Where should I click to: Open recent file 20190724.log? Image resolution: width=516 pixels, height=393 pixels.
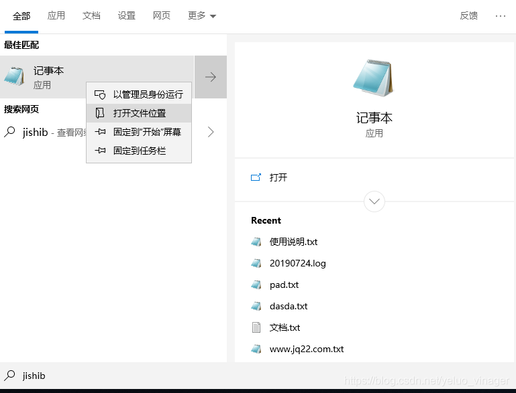[x=298, y=263]
